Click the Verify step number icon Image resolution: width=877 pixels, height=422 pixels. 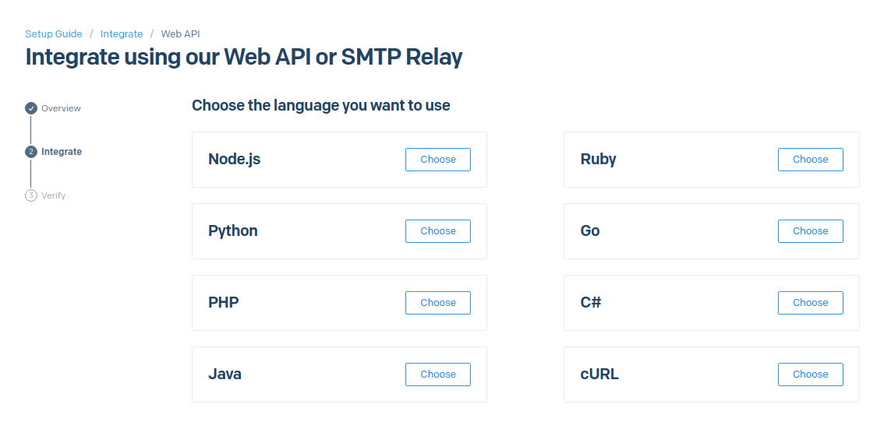[x=31, y=195]
